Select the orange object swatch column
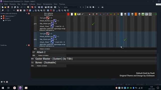Viewport: 161px width, 90px height. point(136,14)
